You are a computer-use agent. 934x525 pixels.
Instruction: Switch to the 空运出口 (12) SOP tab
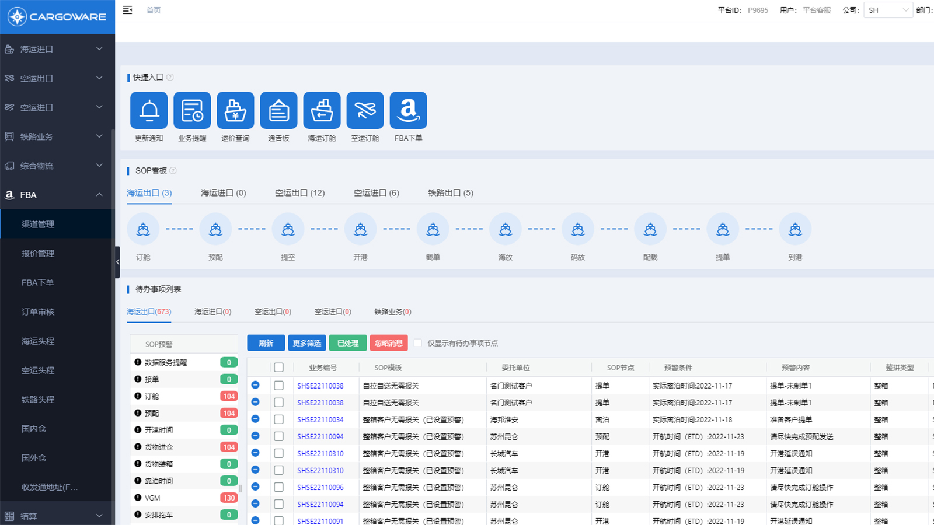(299, 193)
